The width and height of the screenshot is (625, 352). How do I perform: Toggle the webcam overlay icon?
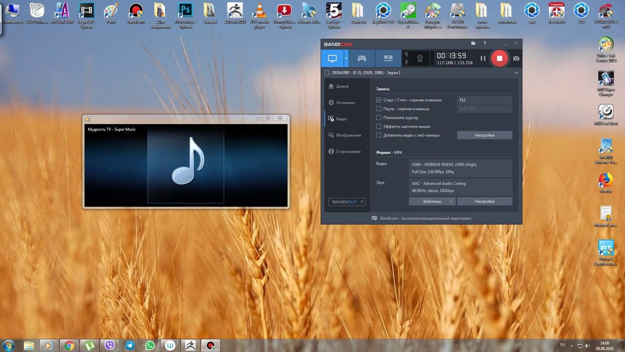[x=419, y=59]
